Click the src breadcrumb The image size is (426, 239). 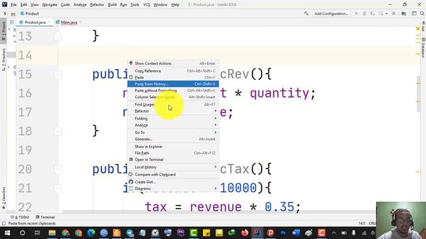point(13,13)
